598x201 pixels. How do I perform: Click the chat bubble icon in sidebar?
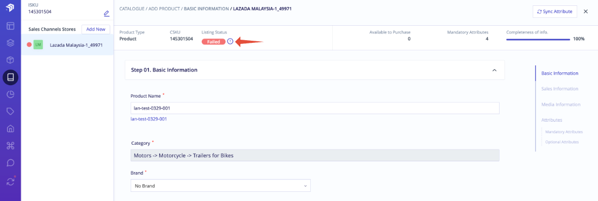pos(10,163)
